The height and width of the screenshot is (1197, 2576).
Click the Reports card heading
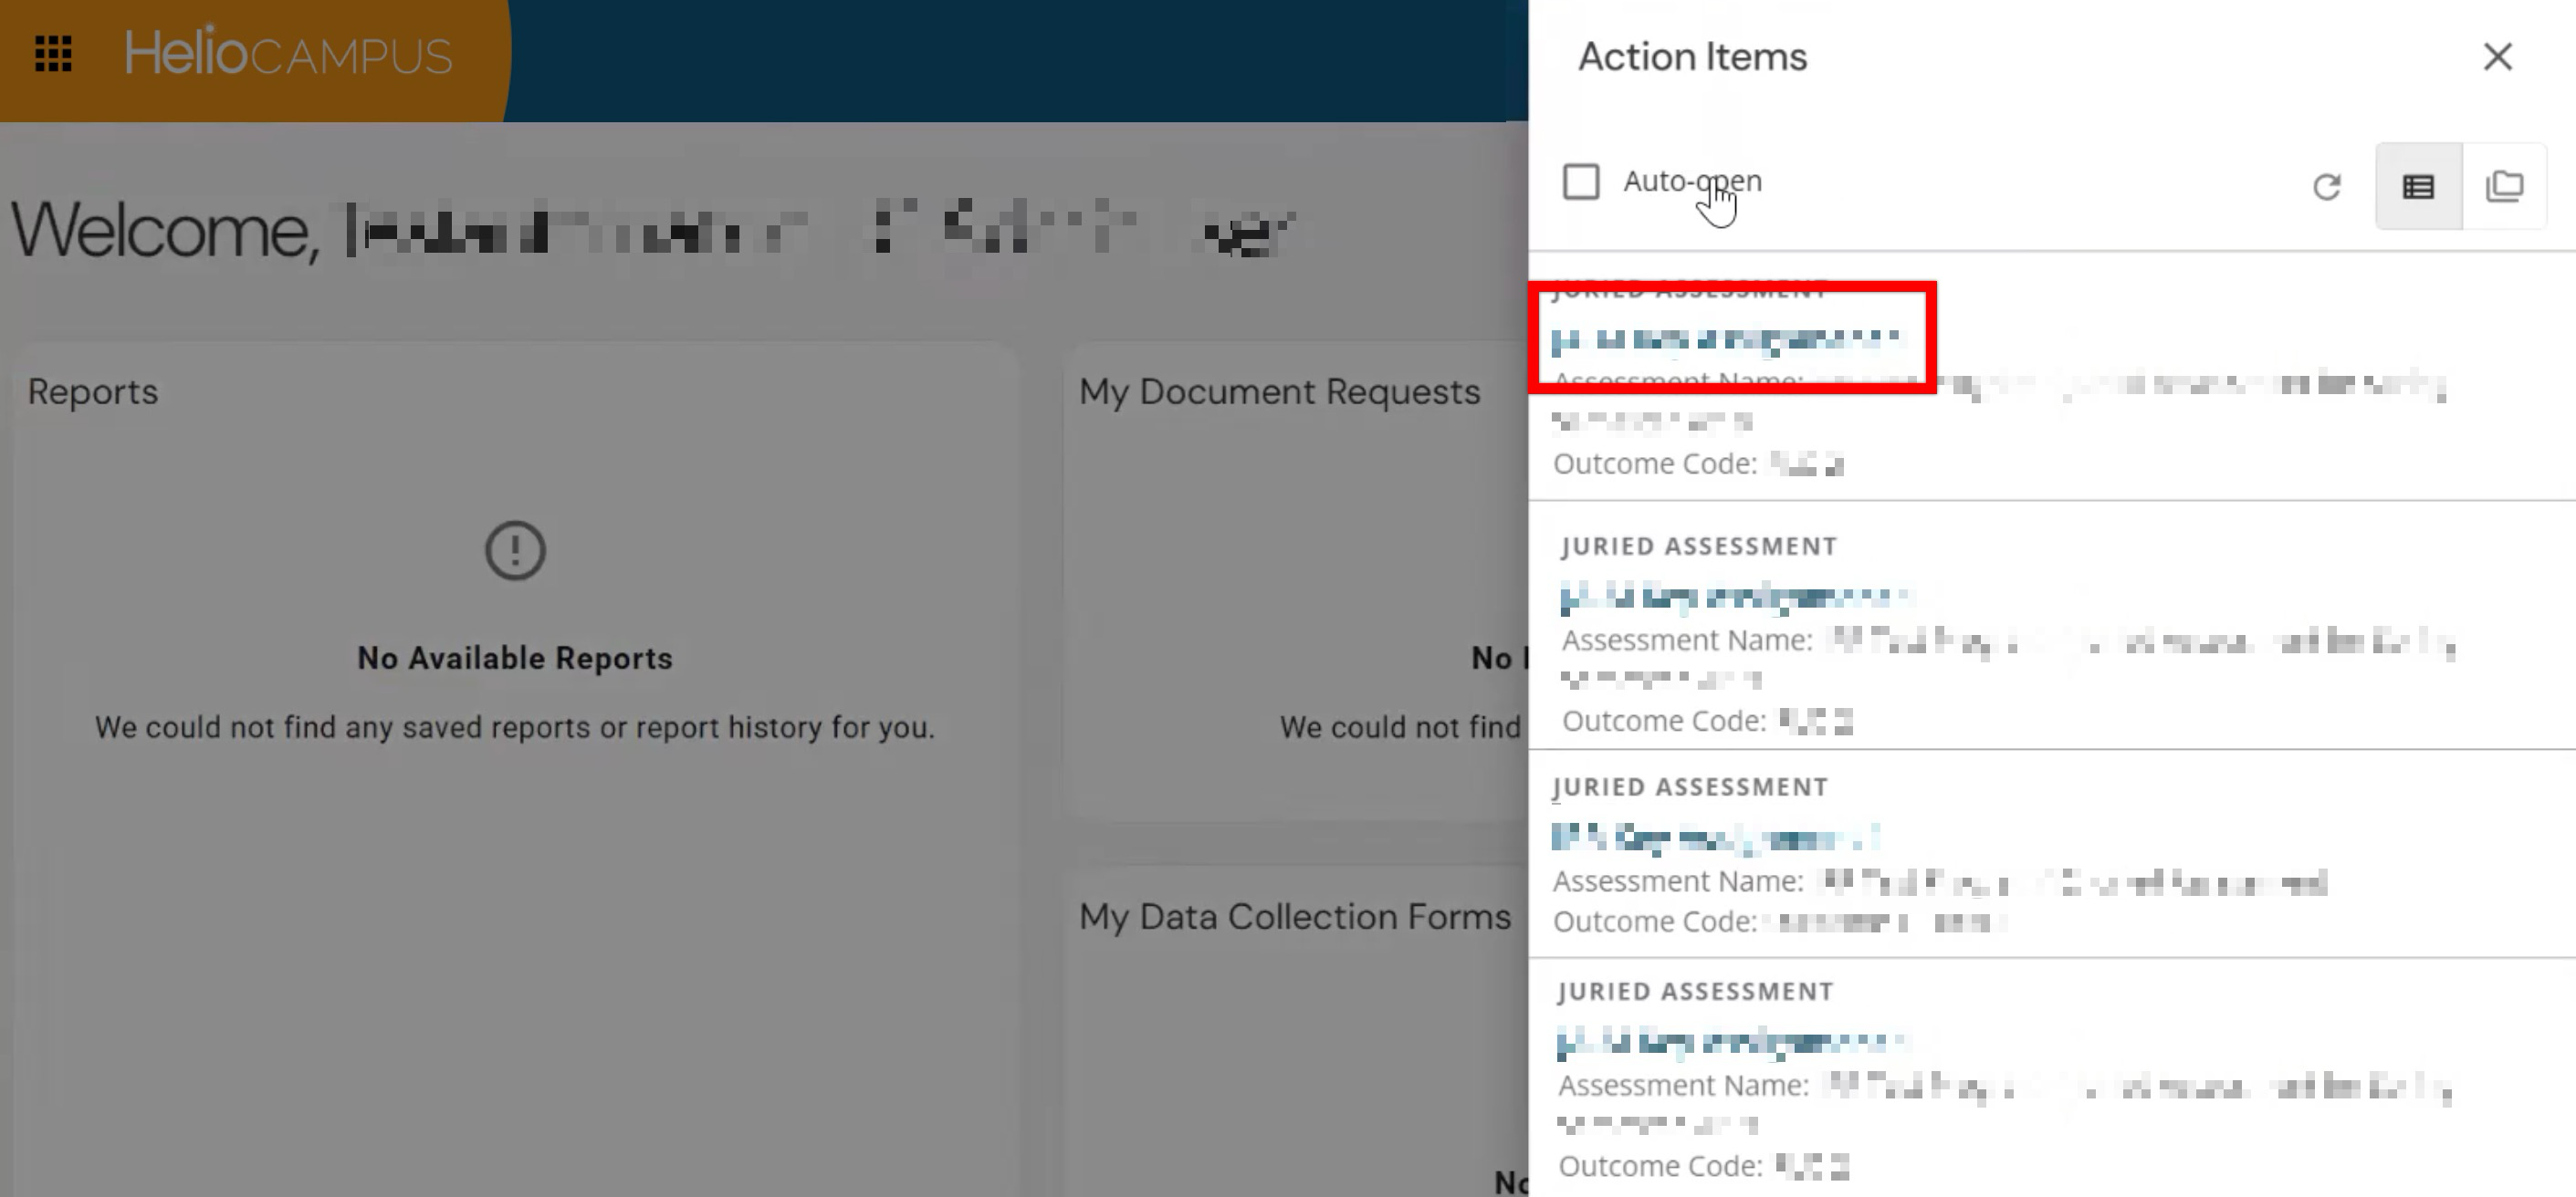click(x=93, y=391)
